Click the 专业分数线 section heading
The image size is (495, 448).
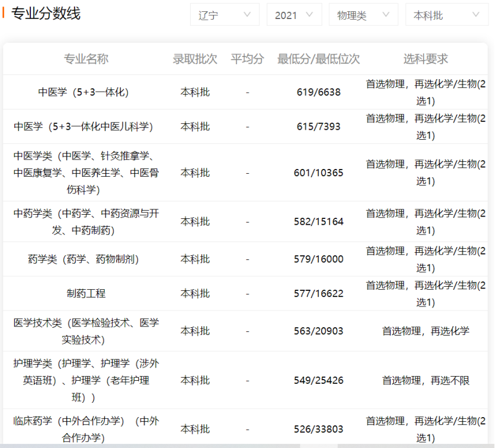[46, 14]
